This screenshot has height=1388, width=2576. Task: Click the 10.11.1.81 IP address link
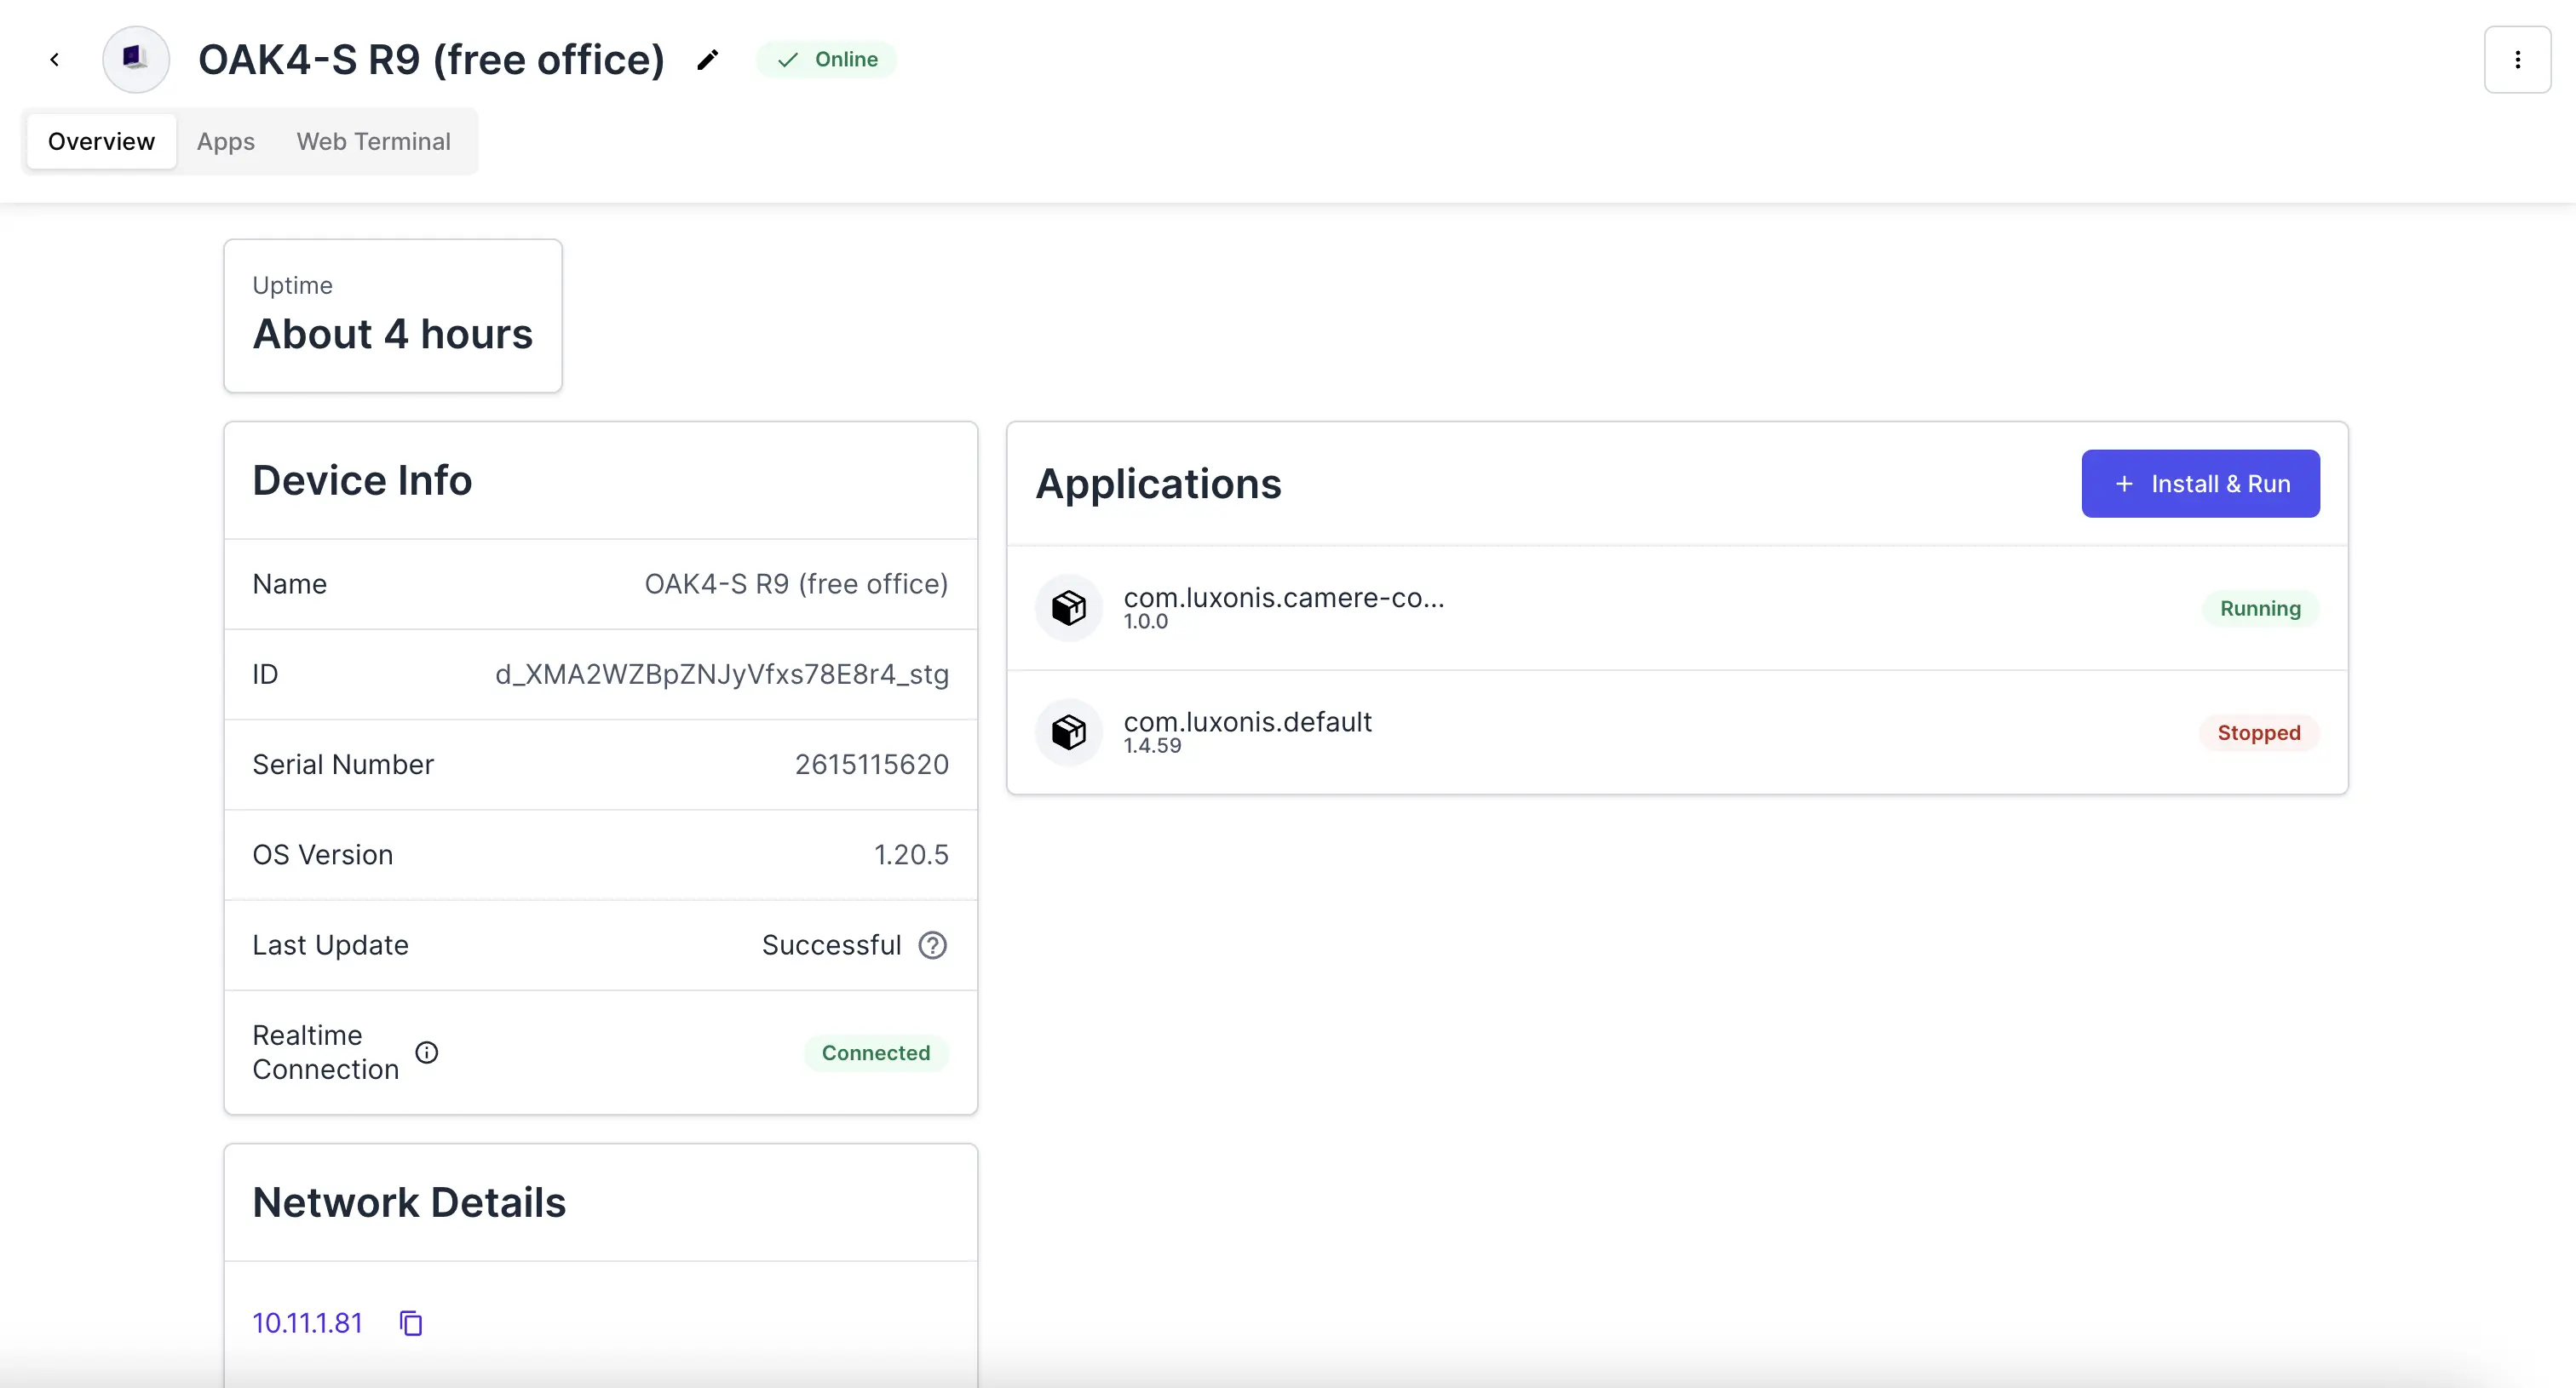[307, 1323]
